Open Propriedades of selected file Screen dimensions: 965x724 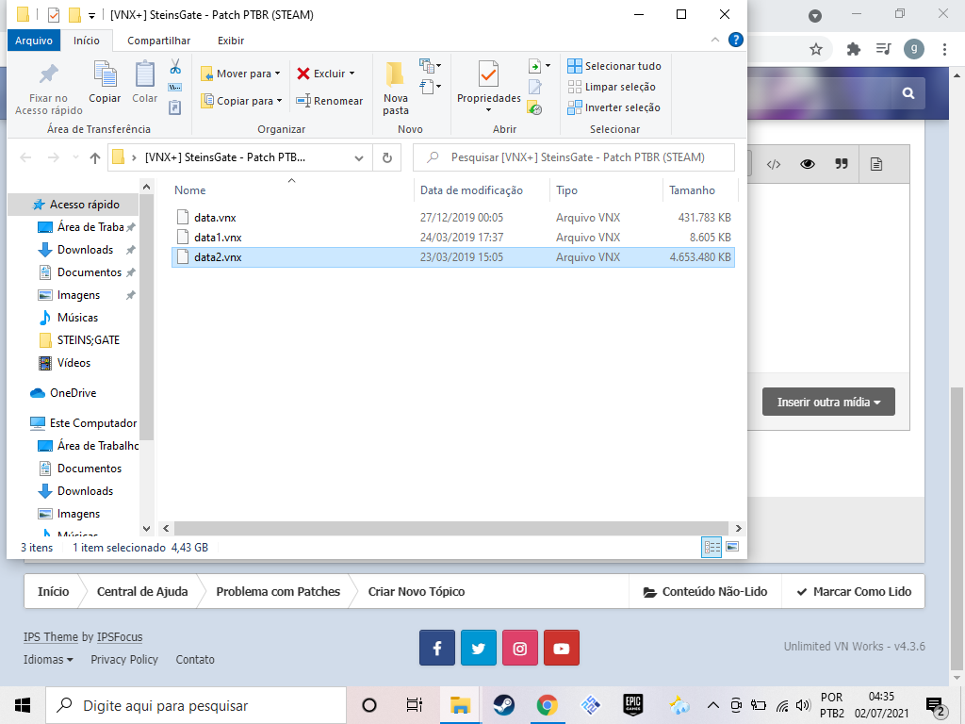[x=489, y=87]
